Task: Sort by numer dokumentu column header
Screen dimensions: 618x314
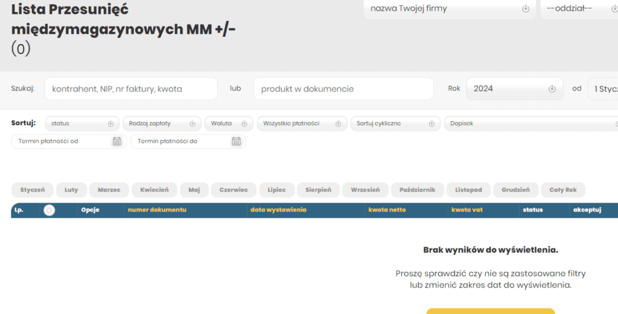Action: tap(157, 210)
